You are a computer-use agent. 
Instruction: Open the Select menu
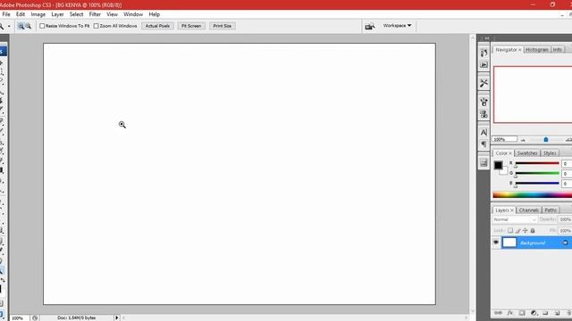(76, 14)
